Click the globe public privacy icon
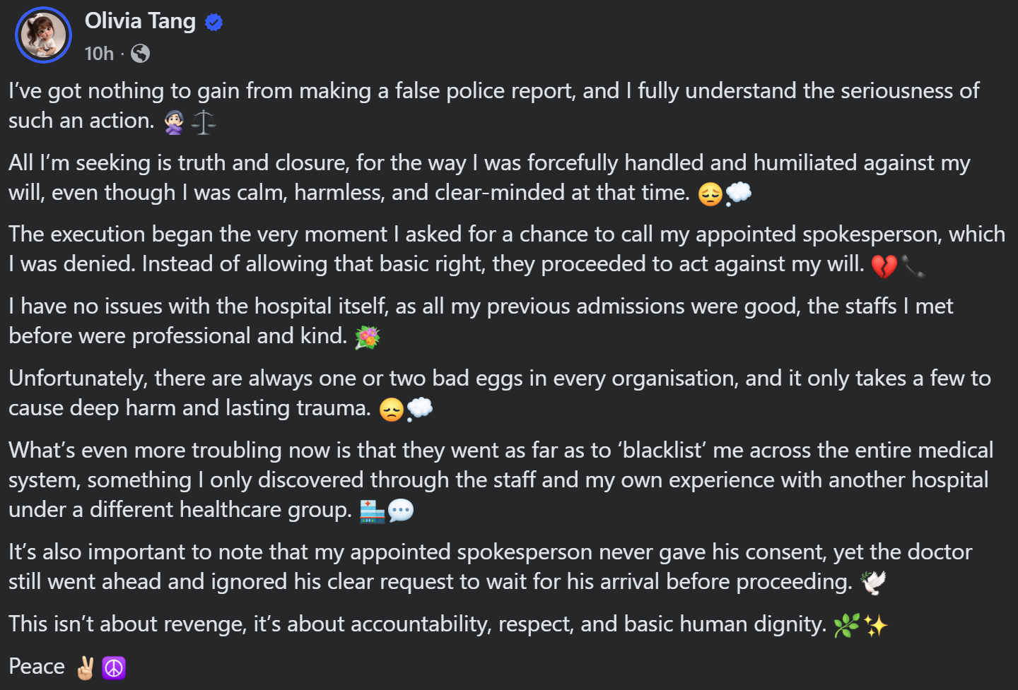The image size is (1018, 690). point(141,54)
